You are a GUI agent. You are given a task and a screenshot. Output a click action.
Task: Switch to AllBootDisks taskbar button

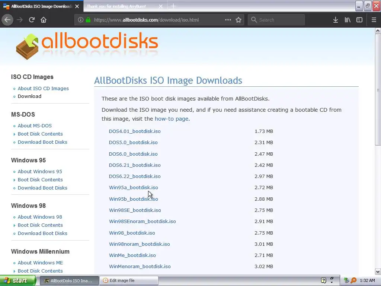(x=69, y=281)
